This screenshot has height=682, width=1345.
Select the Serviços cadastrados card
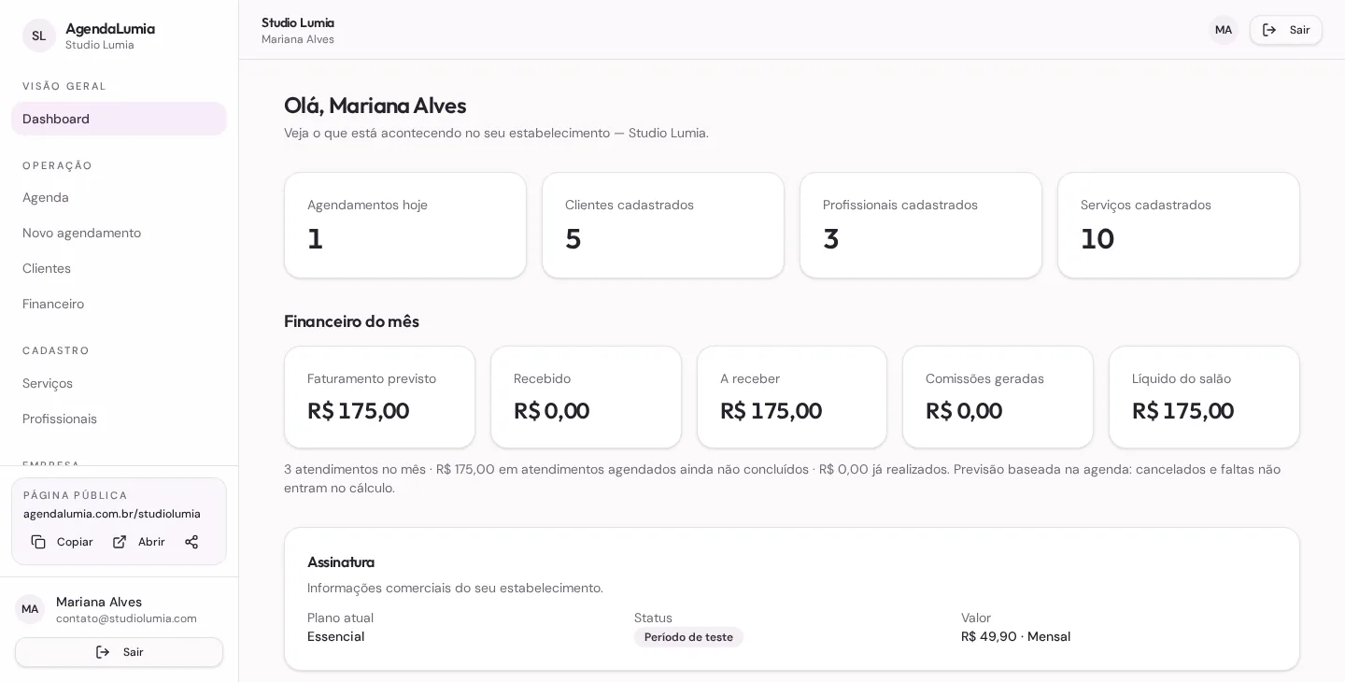point(1179,225)
